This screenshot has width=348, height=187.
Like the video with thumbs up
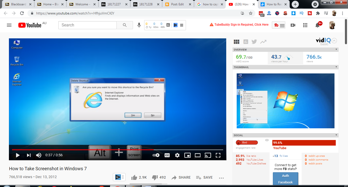(x=139, y=177)
